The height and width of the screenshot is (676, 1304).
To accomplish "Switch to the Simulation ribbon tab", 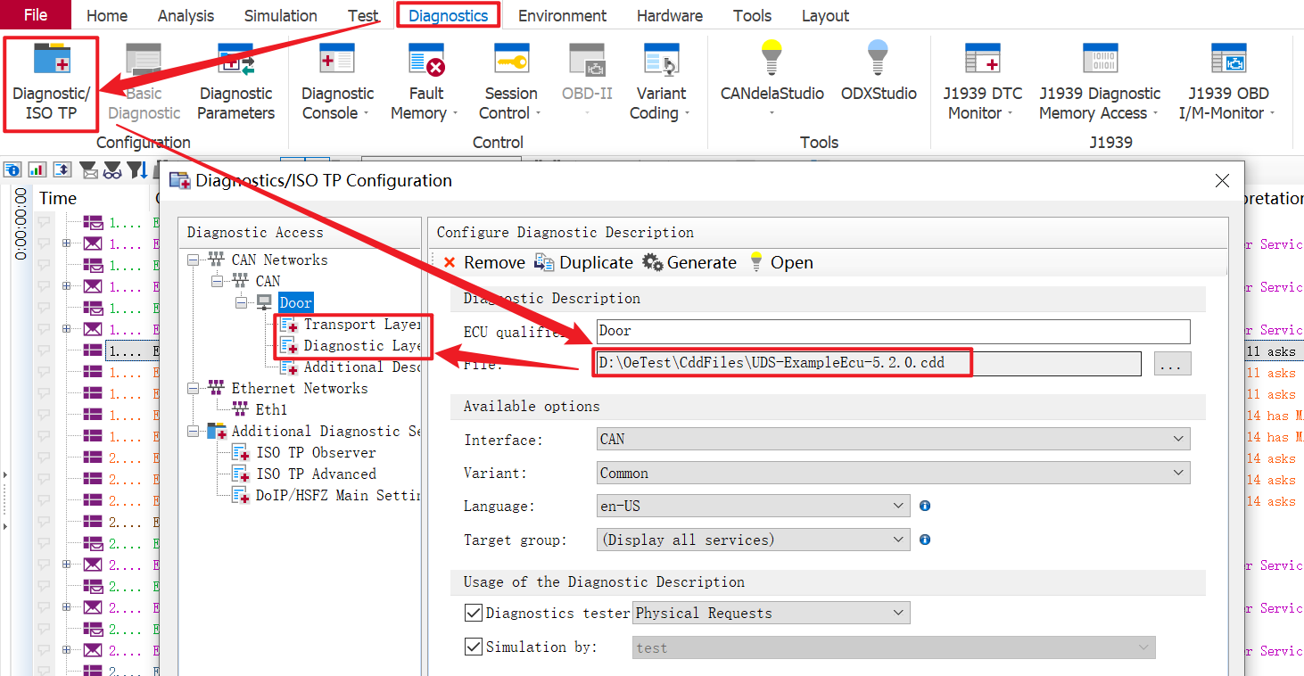I will click(x=280, y=15).
